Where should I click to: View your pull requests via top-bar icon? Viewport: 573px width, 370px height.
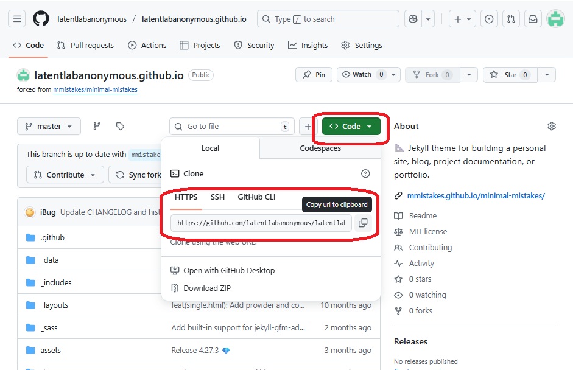511,18
